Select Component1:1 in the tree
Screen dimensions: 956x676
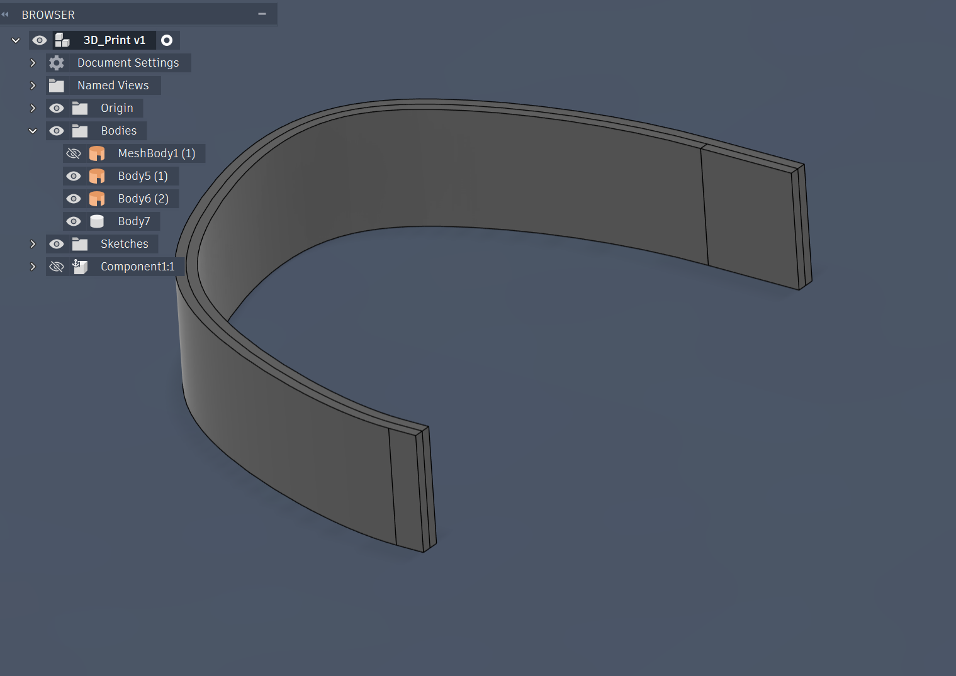pyautogui.click(x=137, y=267)
